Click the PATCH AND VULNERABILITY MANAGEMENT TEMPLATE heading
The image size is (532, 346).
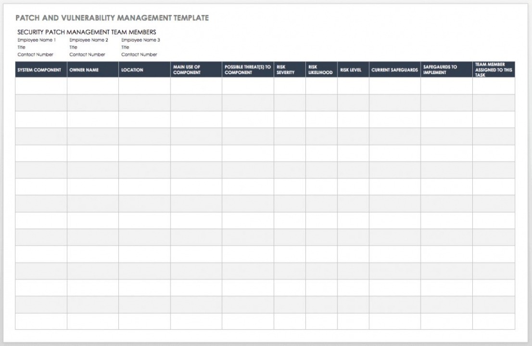(112, 17)
